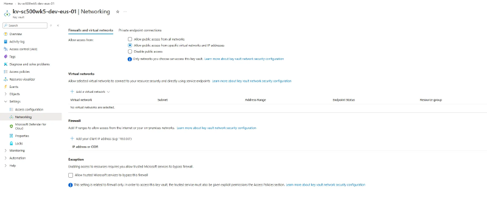Collapse the Settings section in sidebar
The width and height of the screenshot is (487, 219).
pos(5,101)
